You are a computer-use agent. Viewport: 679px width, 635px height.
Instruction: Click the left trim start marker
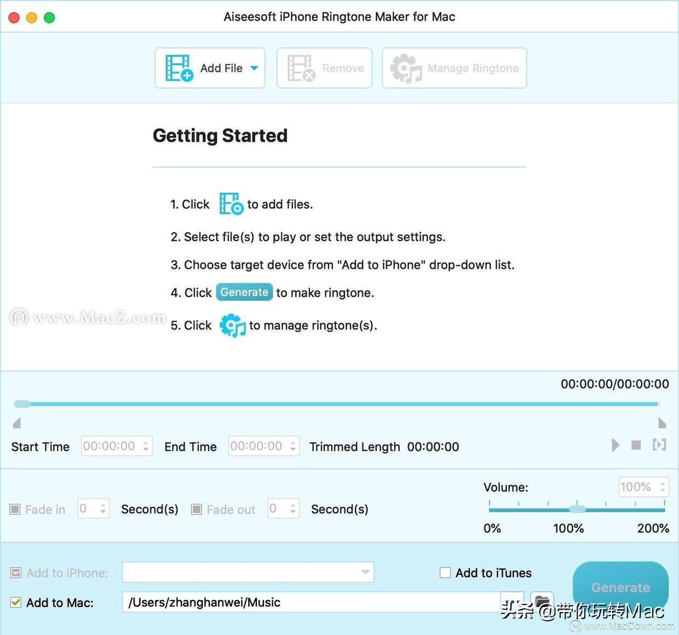click(17, 423)
